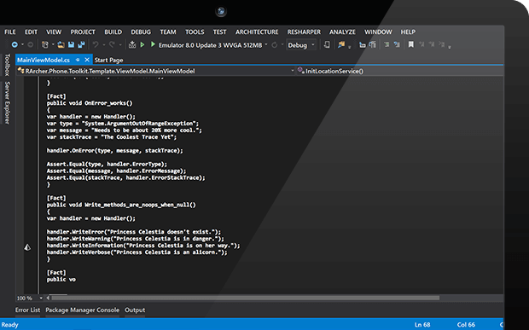Image resolution: width=529 pixels, height=330 pixels.
Task: Click the download-to-tray icon before the green arrows
Action: (x=132, y=44)
